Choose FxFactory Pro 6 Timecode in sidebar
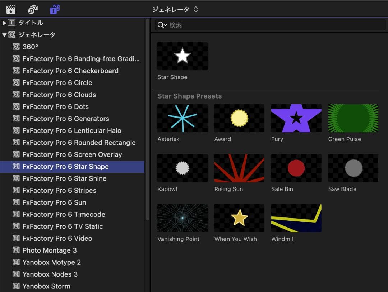The height and width of the screenshot is (292, 388). pos(64,214)
